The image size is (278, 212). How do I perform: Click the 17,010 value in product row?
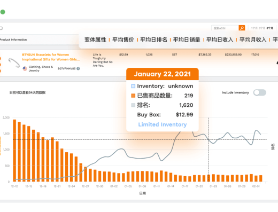coord(255,54)
